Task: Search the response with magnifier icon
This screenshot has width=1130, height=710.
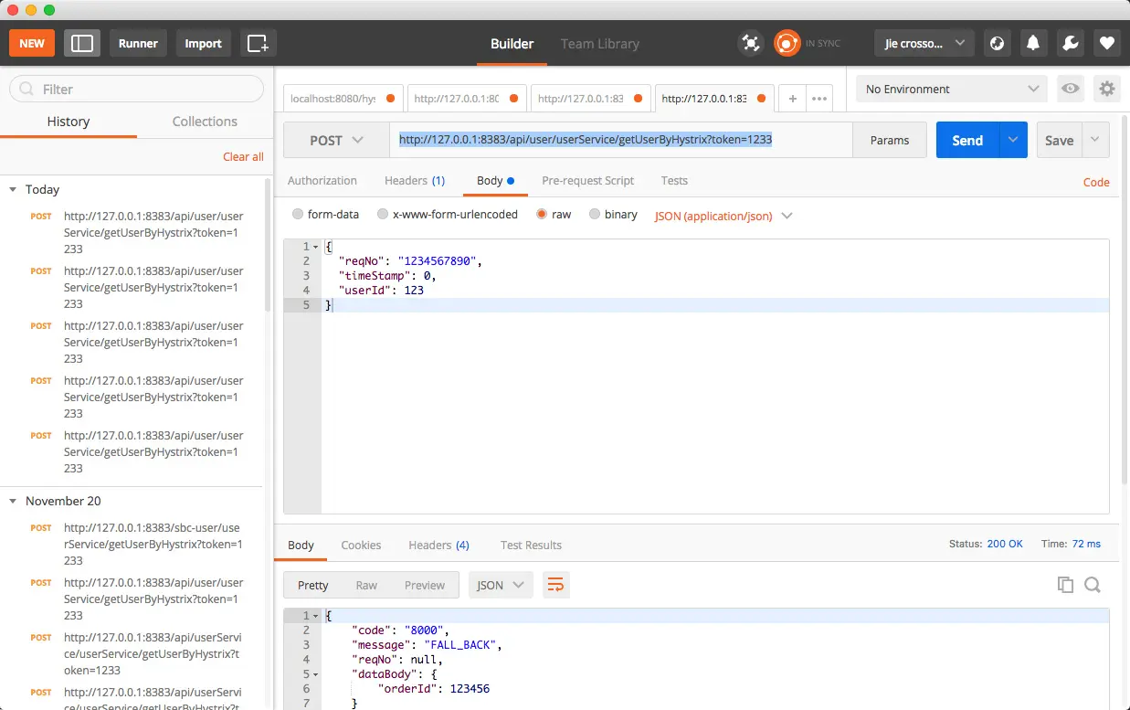Action: tap(1093, 585)
